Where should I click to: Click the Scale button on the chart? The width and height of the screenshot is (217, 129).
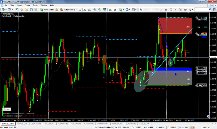(7, 110)
